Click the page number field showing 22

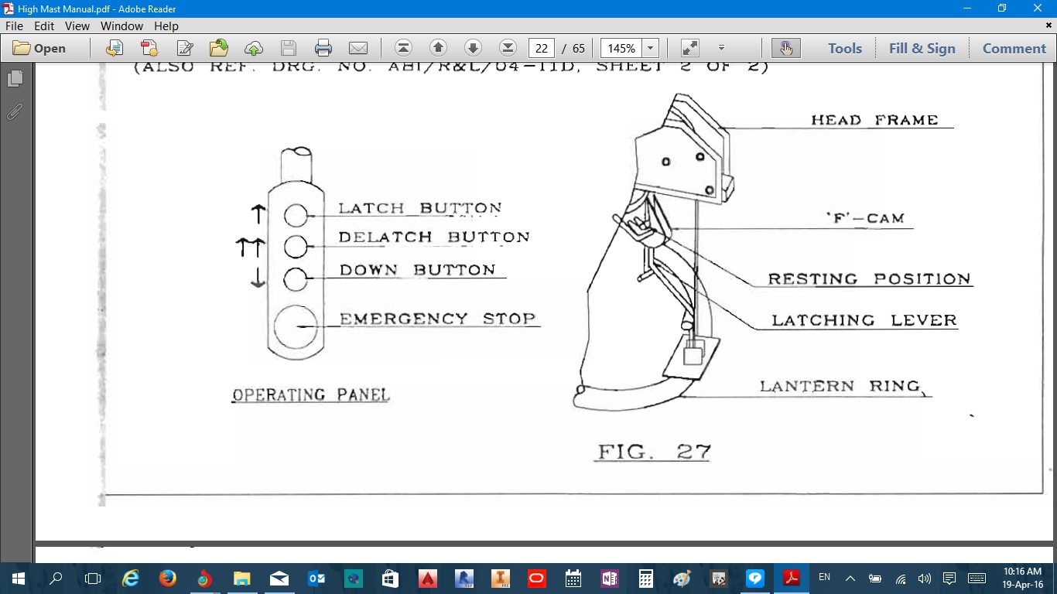(x=542, y=48)
